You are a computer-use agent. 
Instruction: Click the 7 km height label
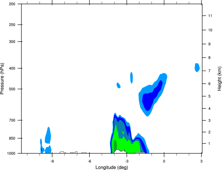coord(209,71)
